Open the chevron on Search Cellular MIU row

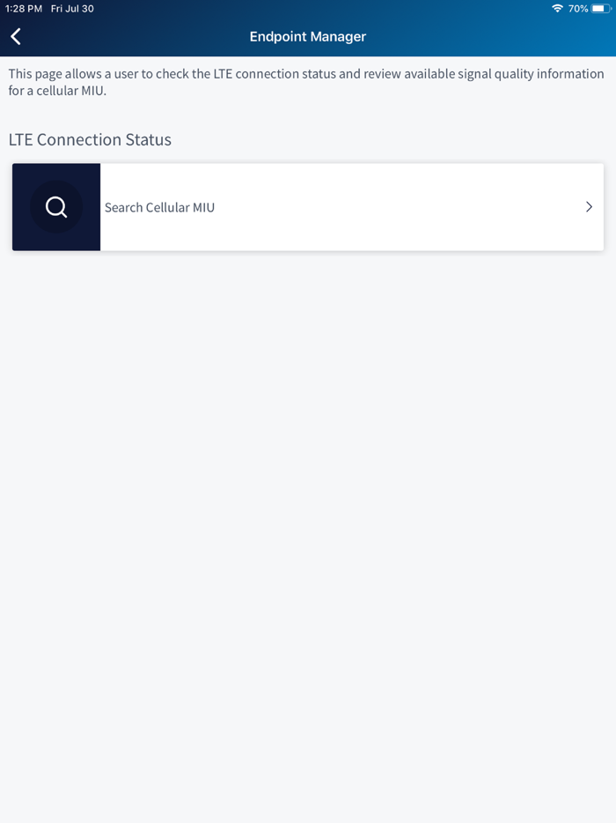tap(589, 207)
